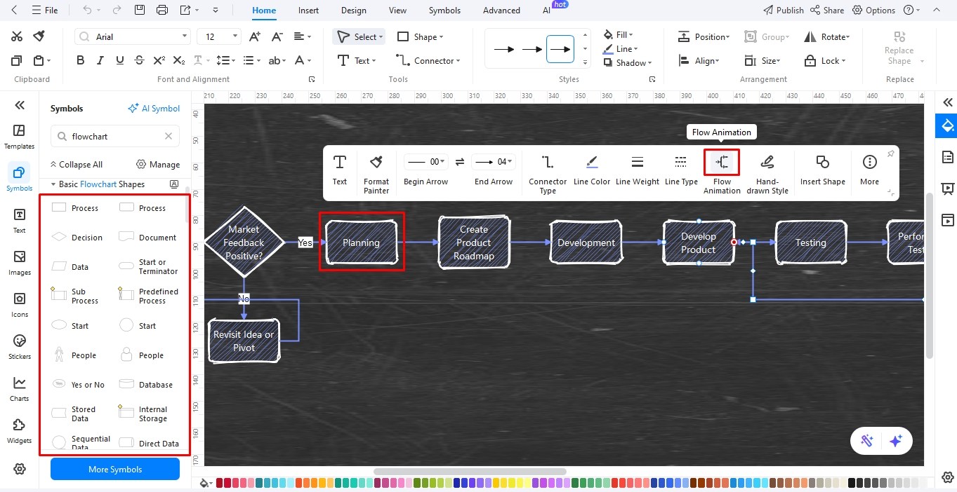Click the Publish button
This screenshot has width=957, height=492.
point(784,11)
